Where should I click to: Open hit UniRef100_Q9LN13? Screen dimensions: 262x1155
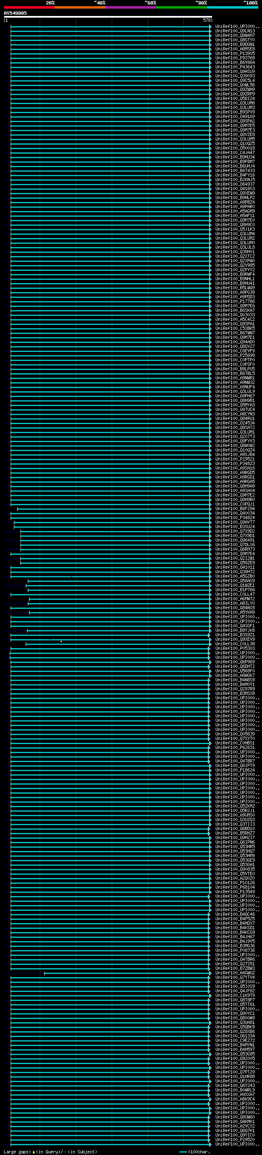235,31
